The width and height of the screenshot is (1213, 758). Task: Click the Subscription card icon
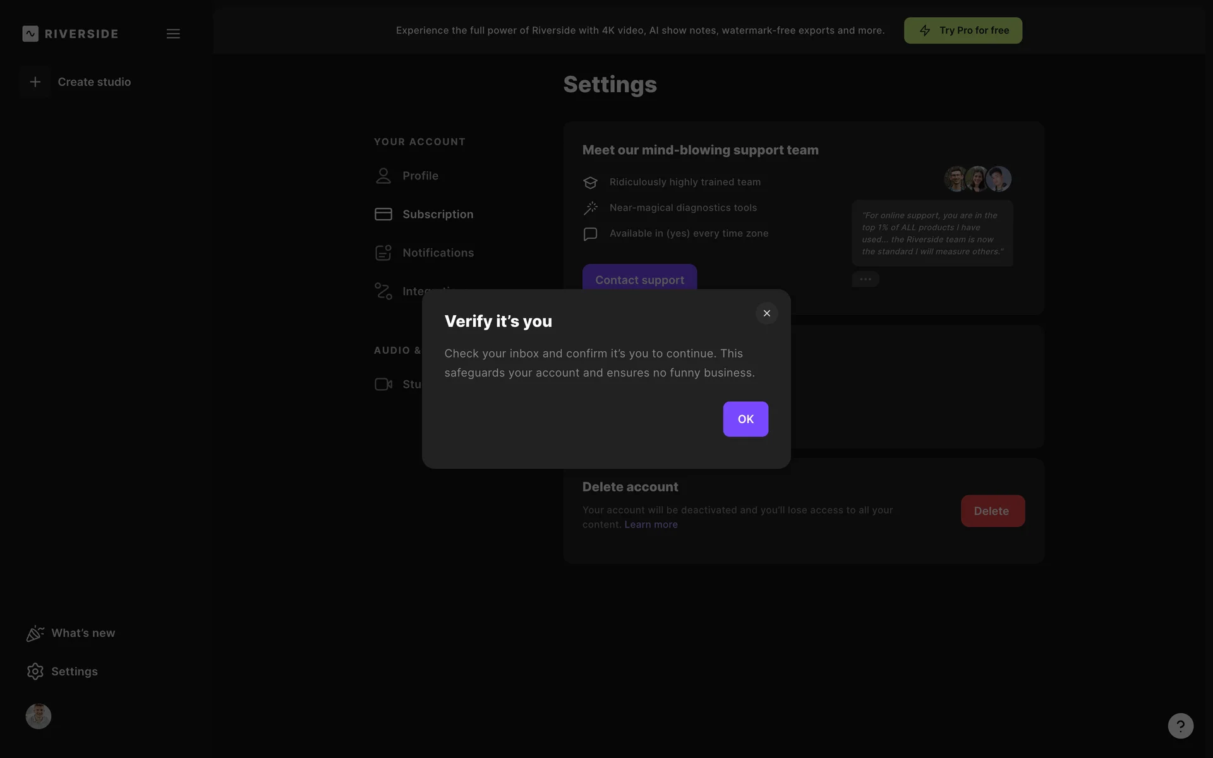(383, 214)
